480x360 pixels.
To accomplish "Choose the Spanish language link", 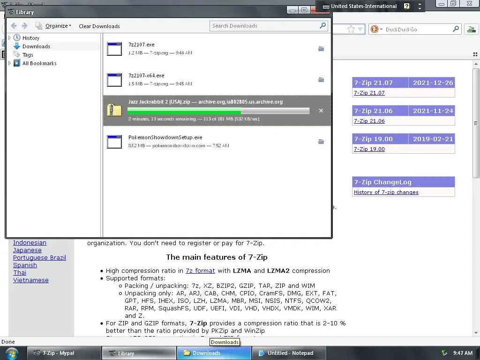I will click(25, 265).
